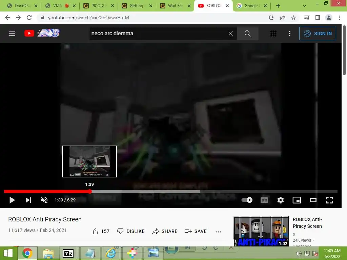Switch to the Google tab
This screenshot has width=347, height=260.
tap(250, 6)
